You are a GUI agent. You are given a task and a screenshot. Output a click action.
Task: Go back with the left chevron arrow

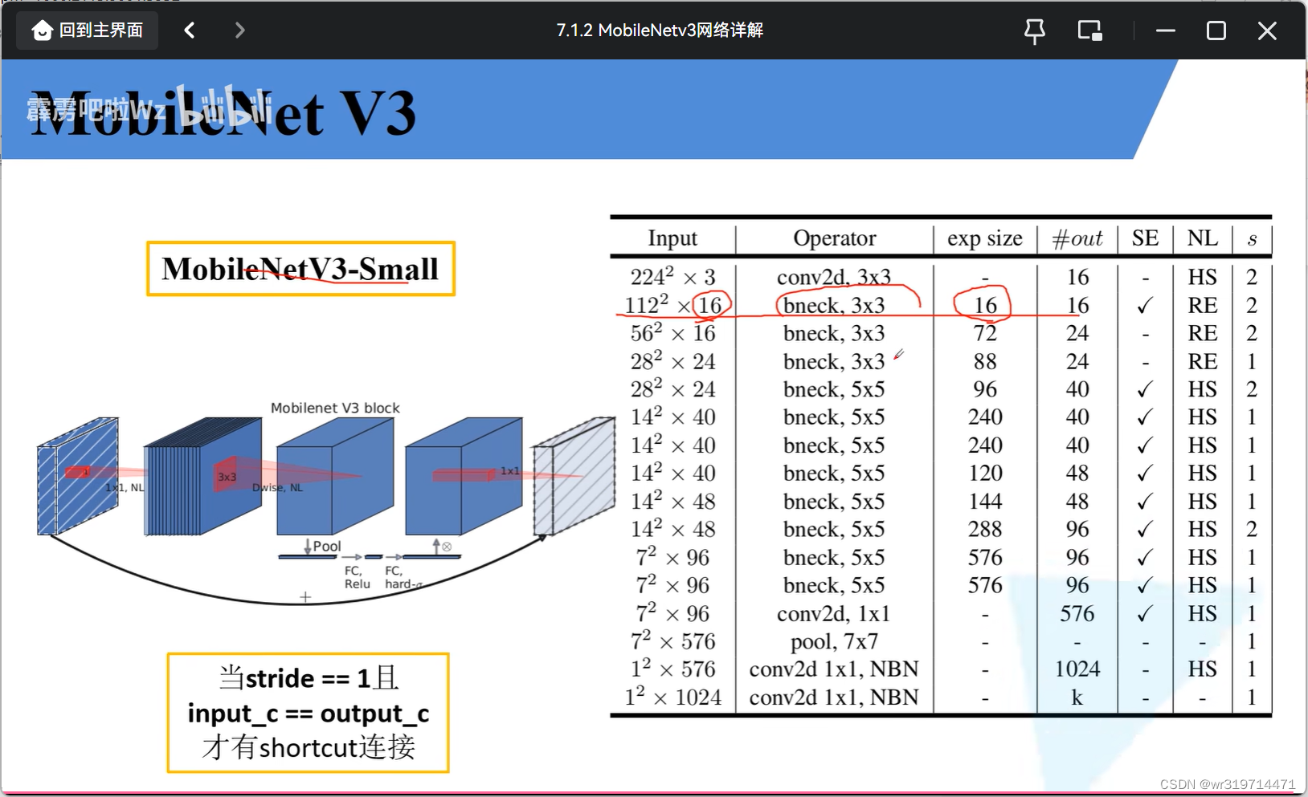tap(190, 30)
